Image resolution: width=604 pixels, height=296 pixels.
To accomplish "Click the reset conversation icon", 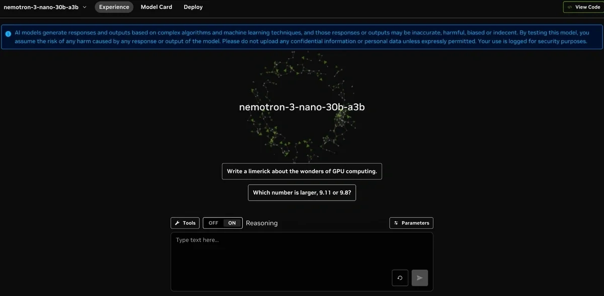I will click(400, 278).
